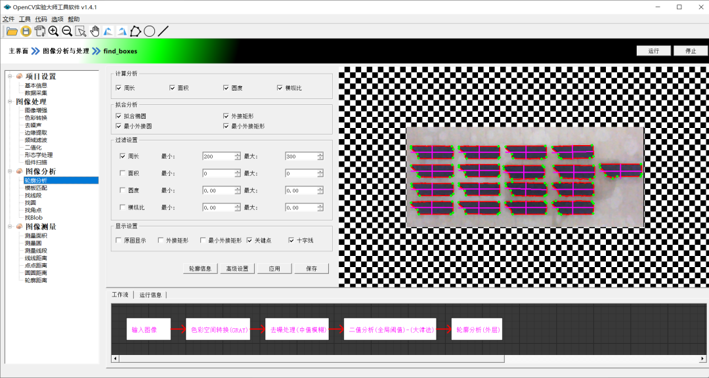709x378 pixels.
Task: Click the double-arrow icon after 主界面
Action: pyautogui.click(x=35, y=51)
